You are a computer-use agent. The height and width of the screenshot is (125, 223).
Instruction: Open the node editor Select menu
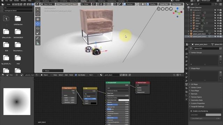61,75
